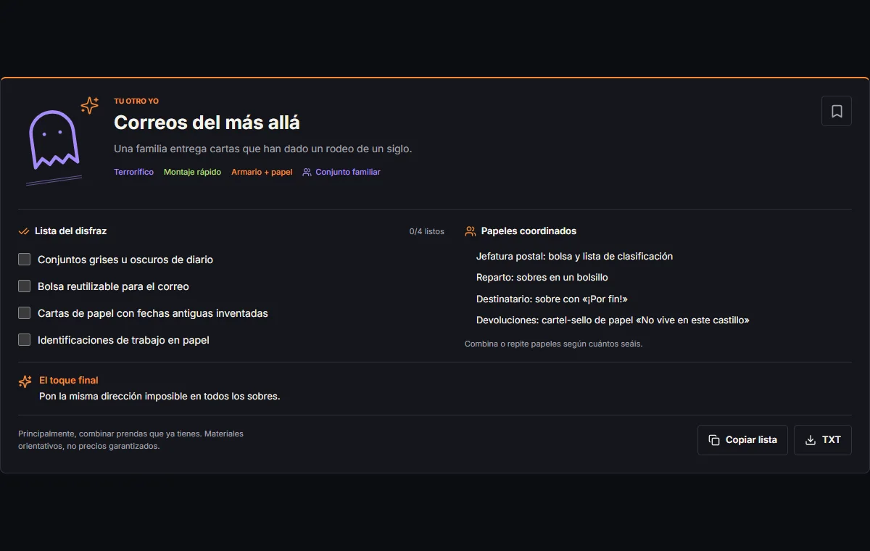Click the Terrorífico tag
The width and height of the screenshot is (870, 551).
[133, 173]
